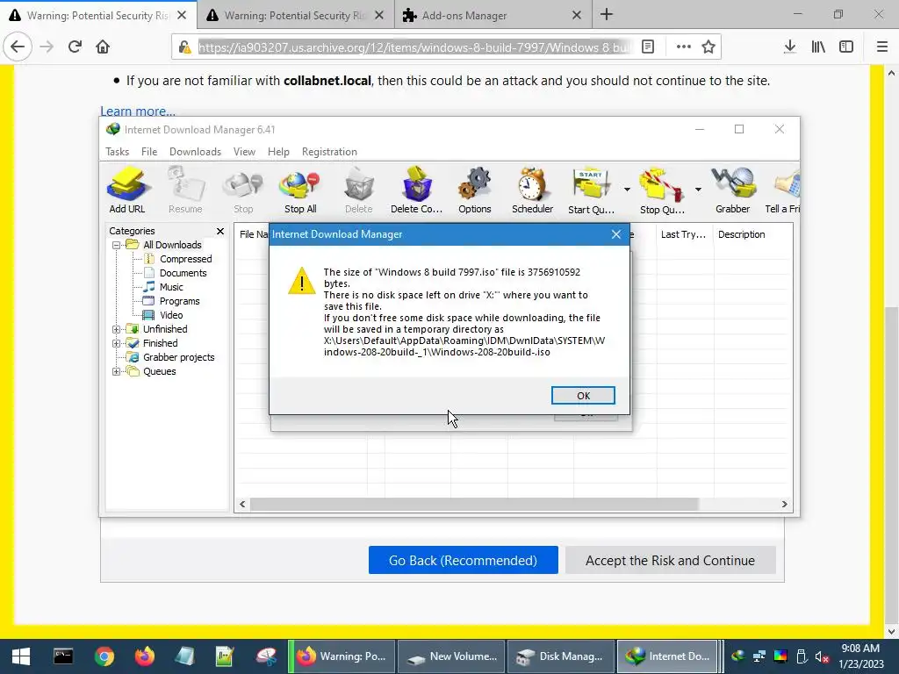The image size is (899, 674).
Task: Click the Resume toolbar icon
Action: click(x=185, y=190)
